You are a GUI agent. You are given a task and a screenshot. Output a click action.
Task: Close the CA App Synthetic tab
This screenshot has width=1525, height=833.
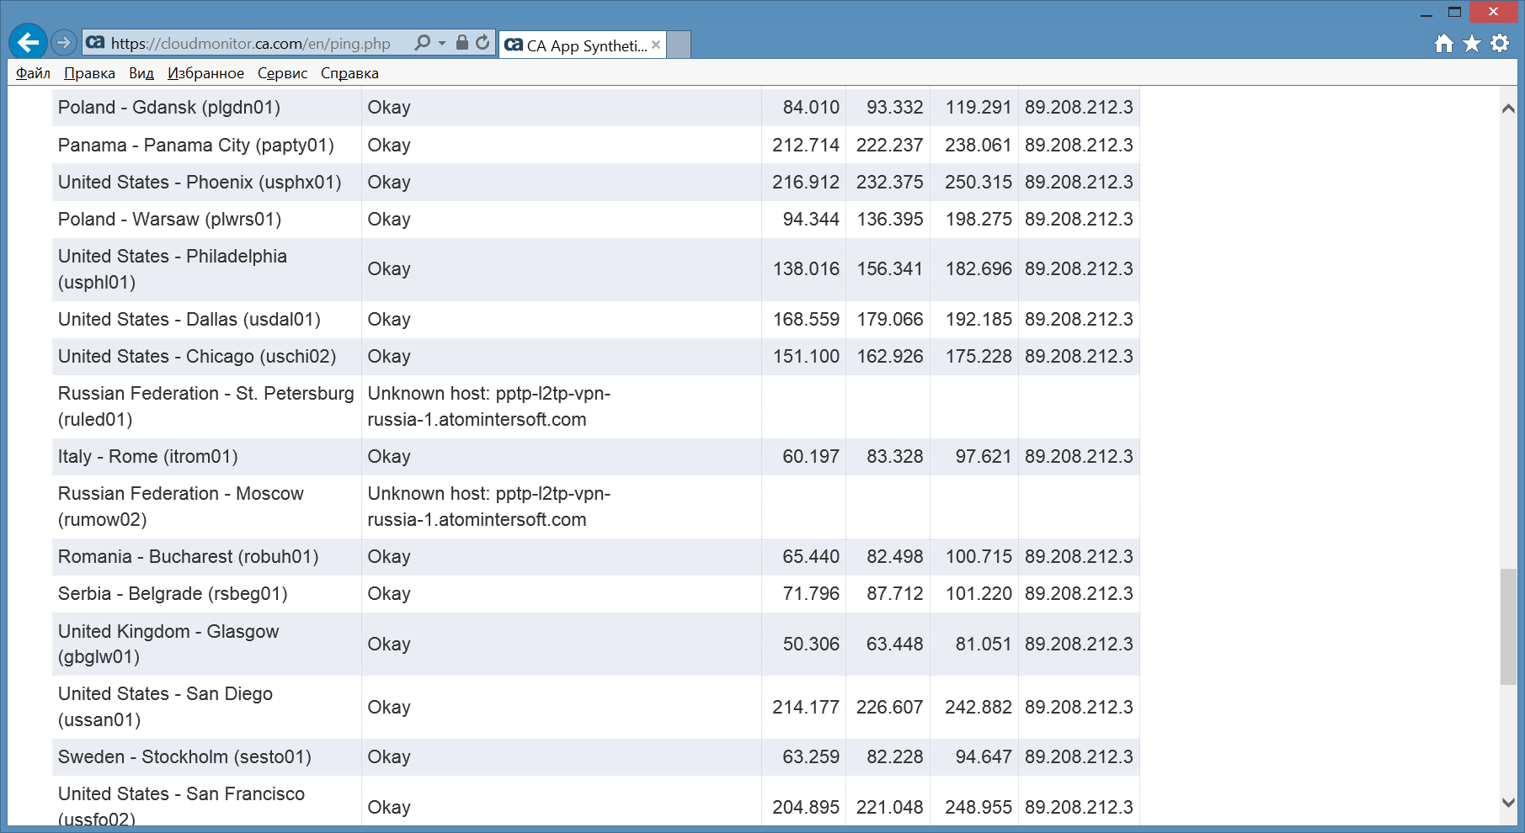coord(656,45)
